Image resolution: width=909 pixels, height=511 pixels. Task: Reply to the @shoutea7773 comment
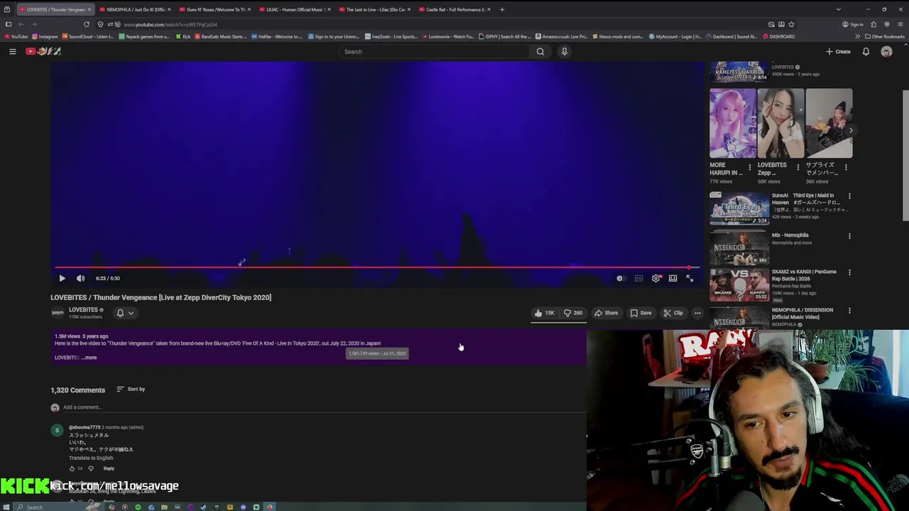(x=109, y=468)
